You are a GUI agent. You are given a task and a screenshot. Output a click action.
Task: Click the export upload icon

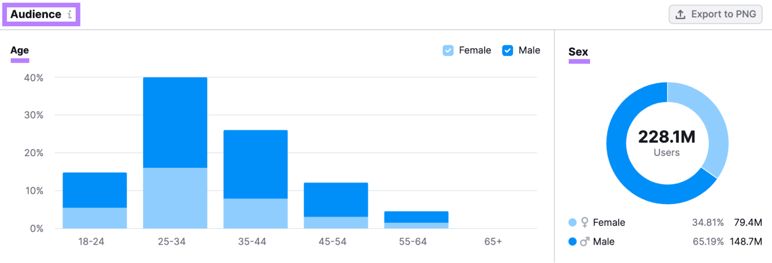[x=680, y=14]
